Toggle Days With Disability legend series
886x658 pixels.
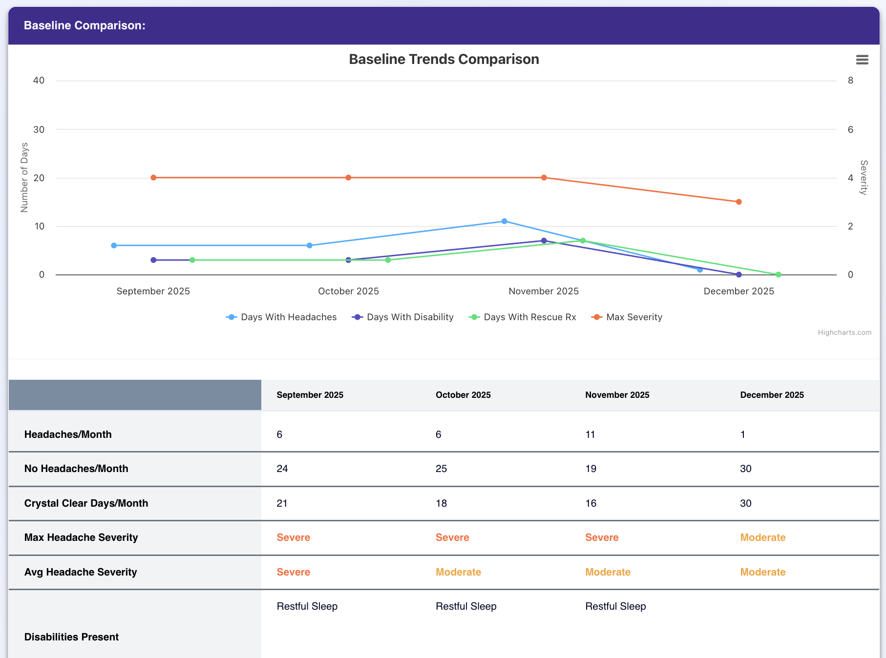403,317
